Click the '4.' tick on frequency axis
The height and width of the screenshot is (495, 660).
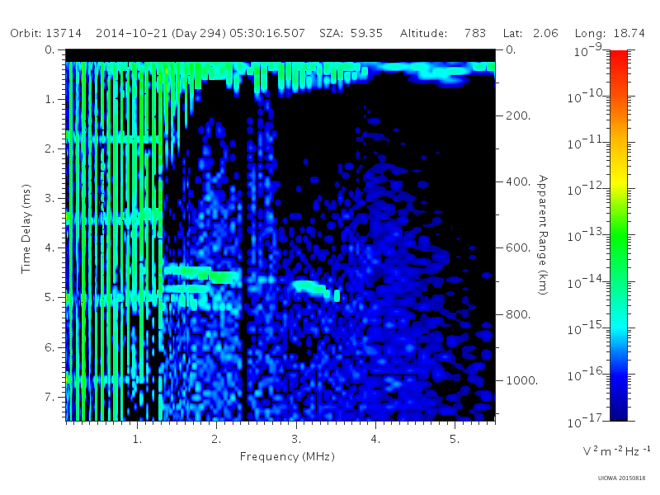coord(375,439)
